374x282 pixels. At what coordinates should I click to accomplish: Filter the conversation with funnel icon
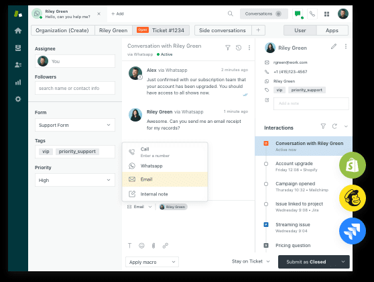[x=228, y=48]
